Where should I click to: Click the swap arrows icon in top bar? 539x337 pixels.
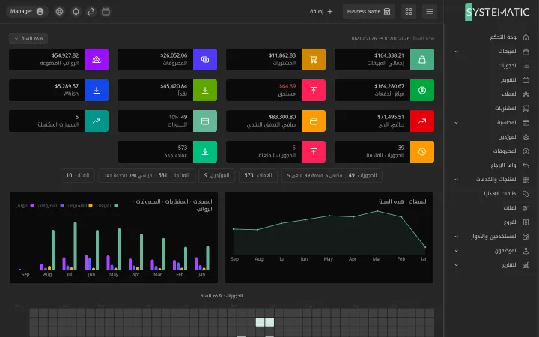click(91, 12)
